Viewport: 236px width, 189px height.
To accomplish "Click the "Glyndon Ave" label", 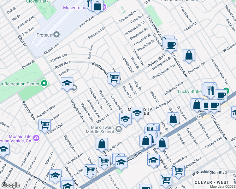I will (x=70, y=144).
